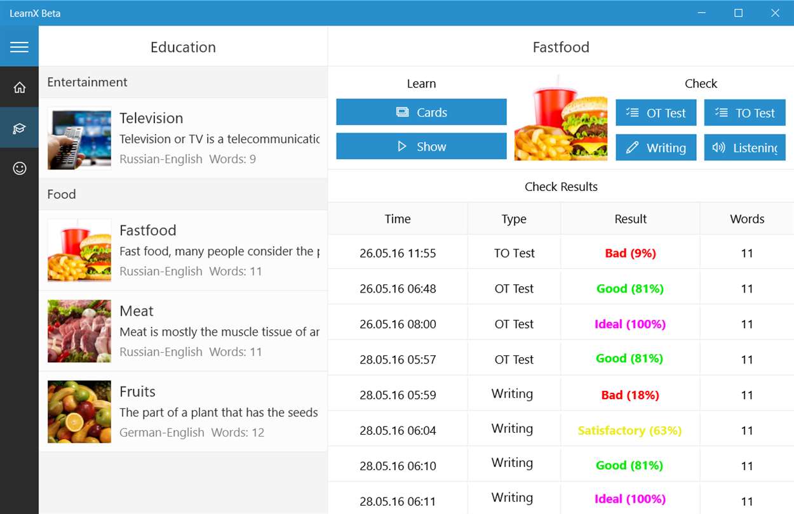Open the smiley face section
This screenshot has height=514, width=794.
(x=19, y=168)
